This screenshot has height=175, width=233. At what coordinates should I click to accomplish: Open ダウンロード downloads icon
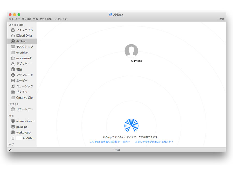[x=13, y=75]
